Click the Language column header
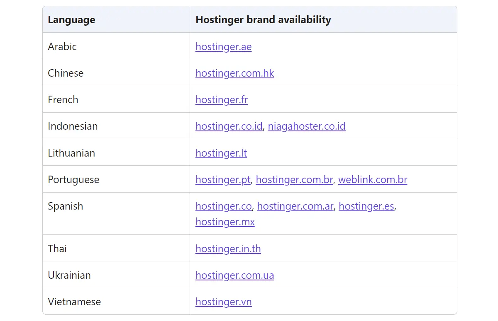Viewport: 498px width, 321px height. (x=71, y=19)
